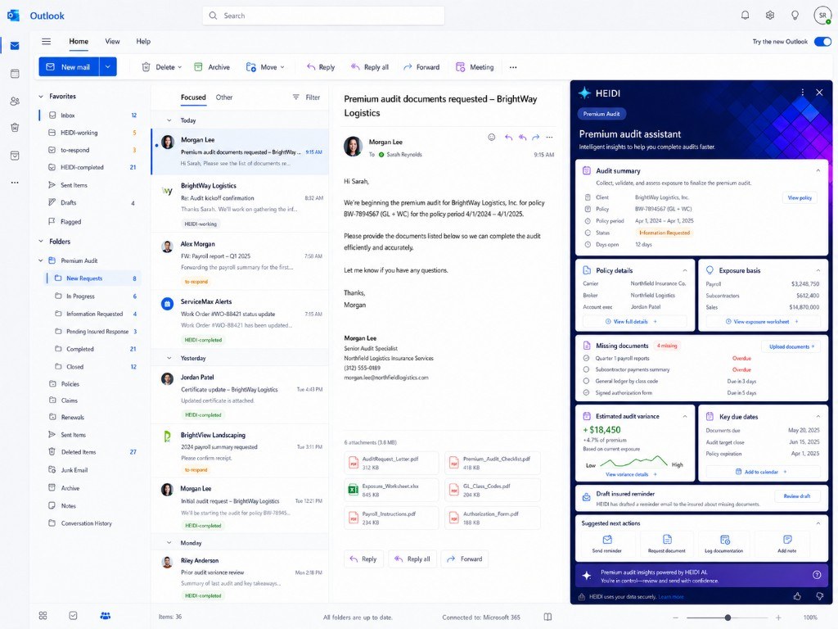
Task: Click the To Do checkmark icon at bottom
Action: click(73, 616)
